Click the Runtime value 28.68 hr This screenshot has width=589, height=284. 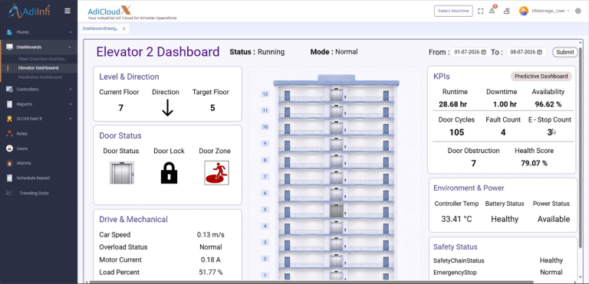tap(453, 104)
